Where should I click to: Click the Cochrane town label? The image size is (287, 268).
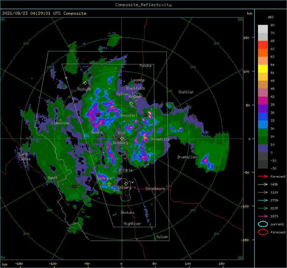[104, 178]
